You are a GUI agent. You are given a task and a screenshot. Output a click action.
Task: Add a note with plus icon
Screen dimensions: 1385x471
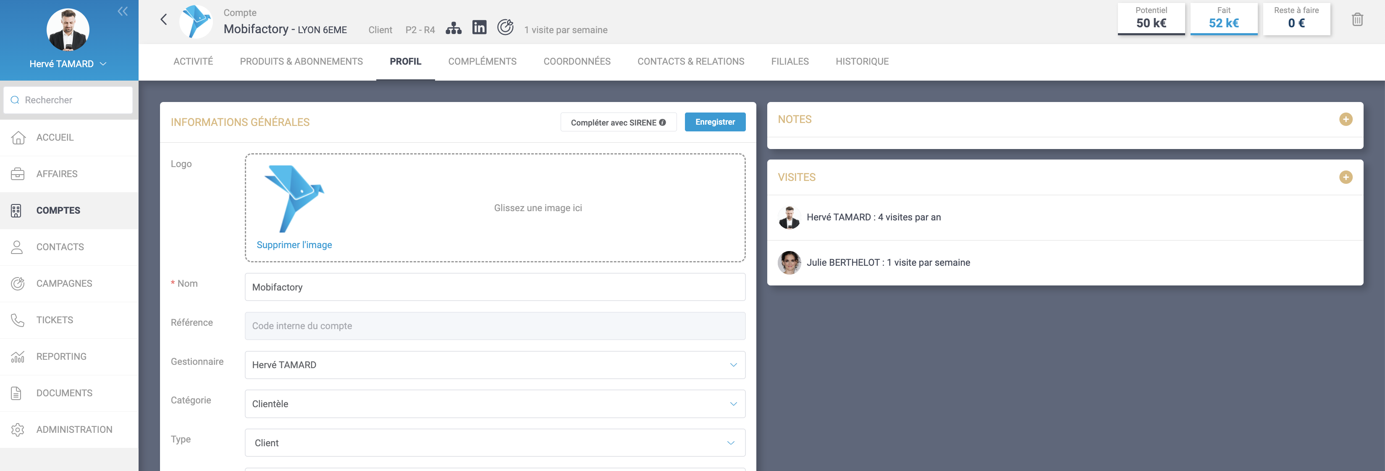1345,119
